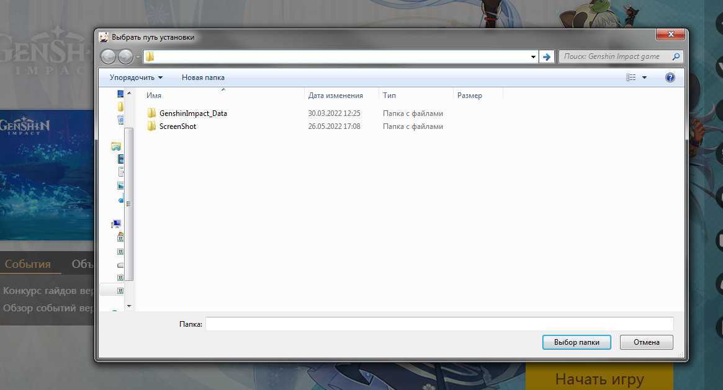
Task: Click the magnifier icon in search box
Action: coord(676,56)
